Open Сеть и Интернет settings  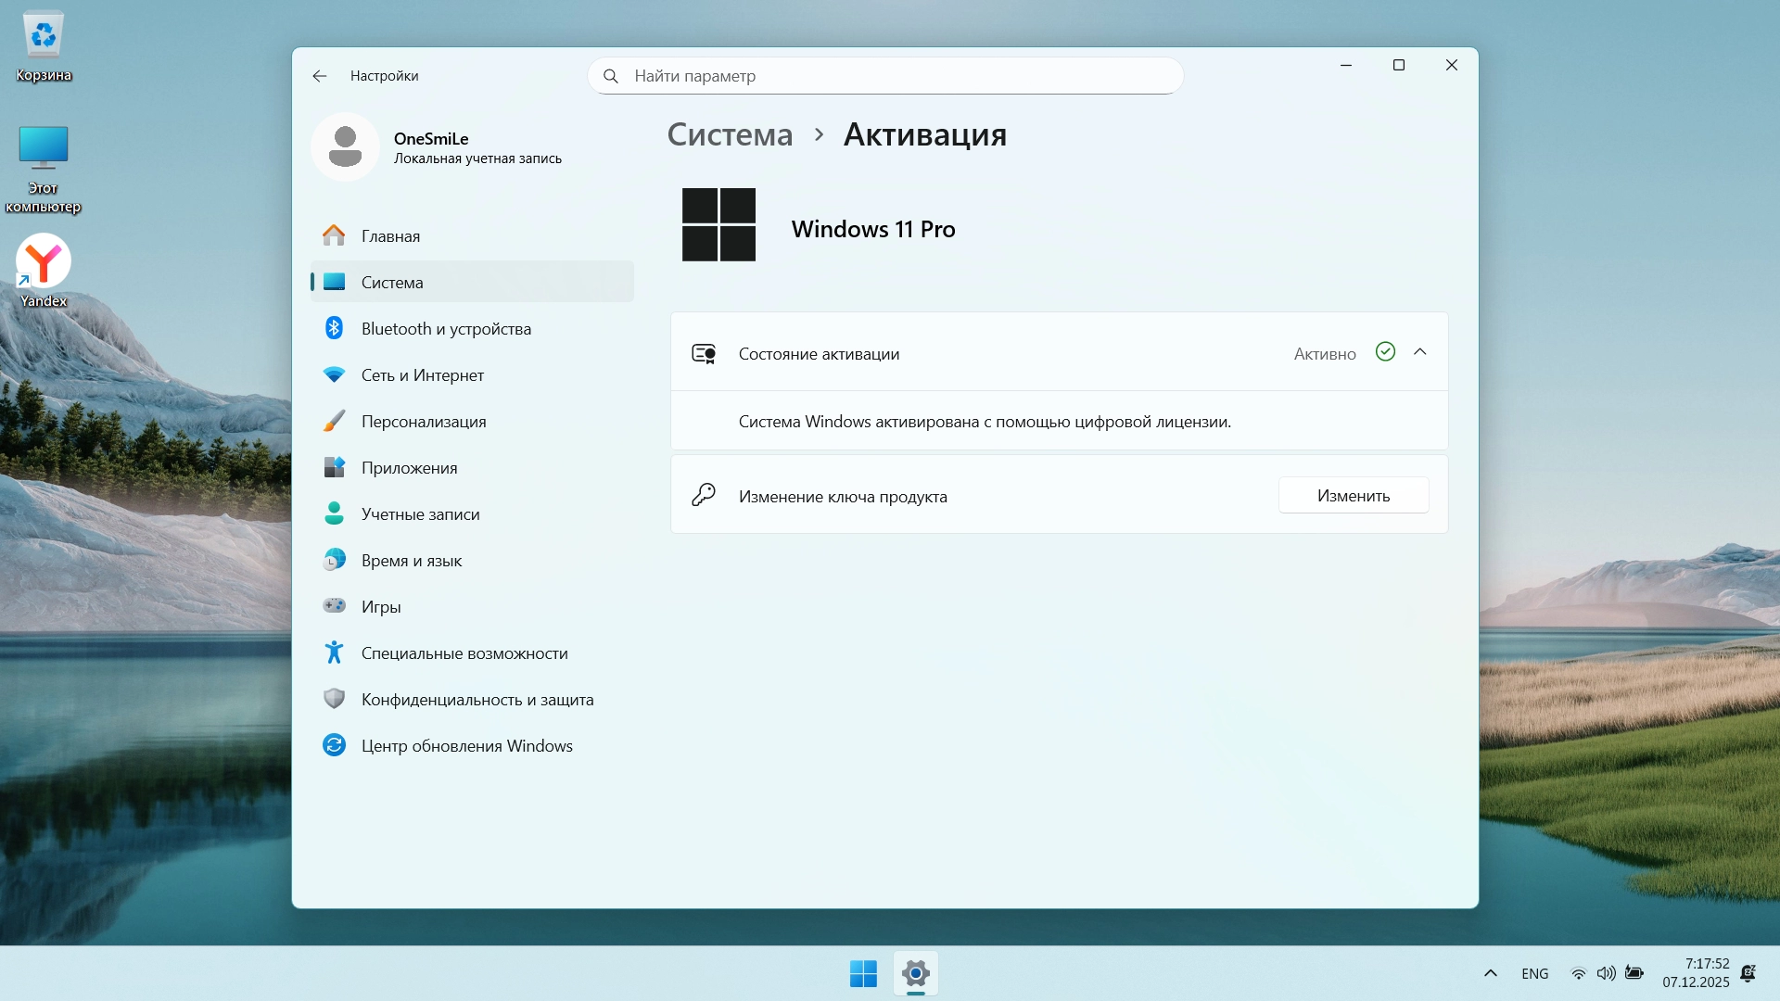click(422, 375)
